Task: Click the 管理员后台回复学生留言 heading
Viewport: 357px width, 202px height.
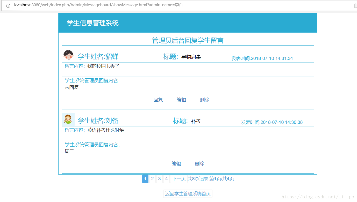Action: (x=188, y=40)
